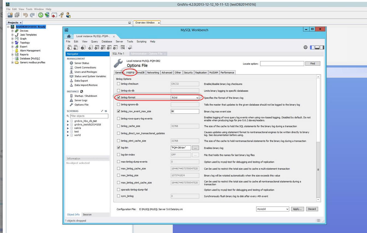Refresh the Schemas list icon

click(106, 111)
